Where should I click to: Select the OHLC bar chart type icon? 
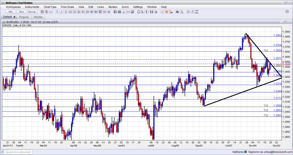[x=46, y=12]
